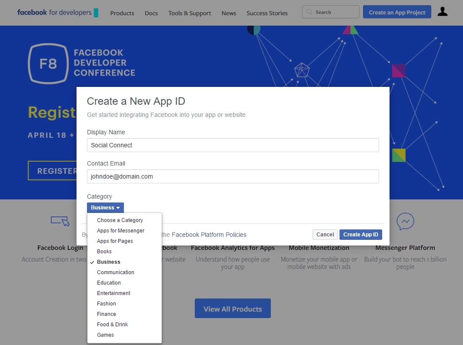This screenshot has width=463, height=345.
Task: Select Books category
Action: pos(124,252)
